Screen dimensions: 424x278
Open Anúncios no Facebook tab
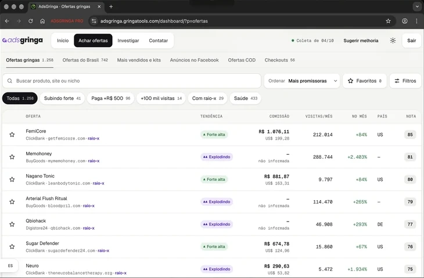tap(194, 60)
